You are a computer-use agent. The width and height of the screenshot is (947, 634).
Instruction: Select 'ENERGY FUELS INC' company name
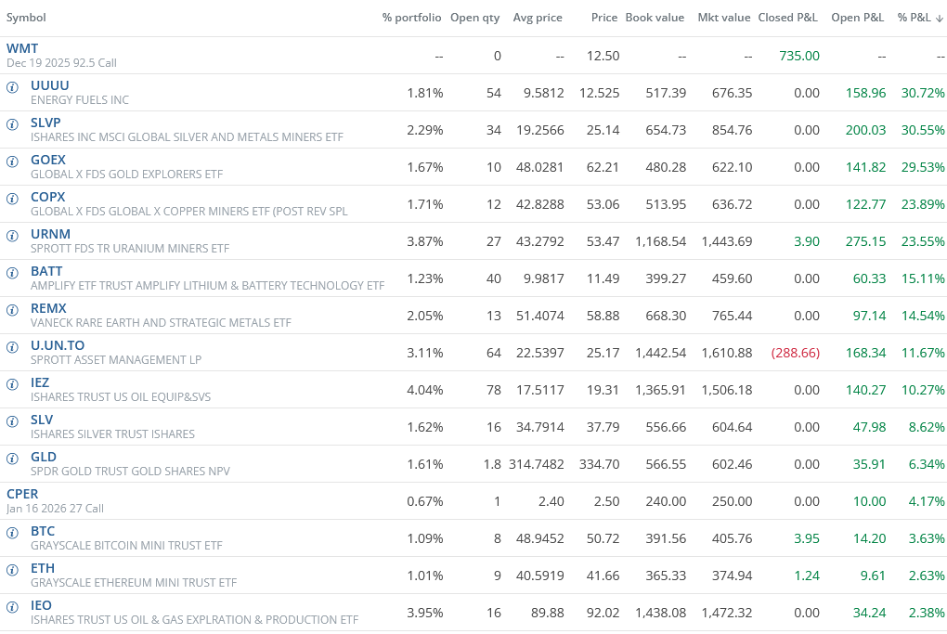coord(80,100)
